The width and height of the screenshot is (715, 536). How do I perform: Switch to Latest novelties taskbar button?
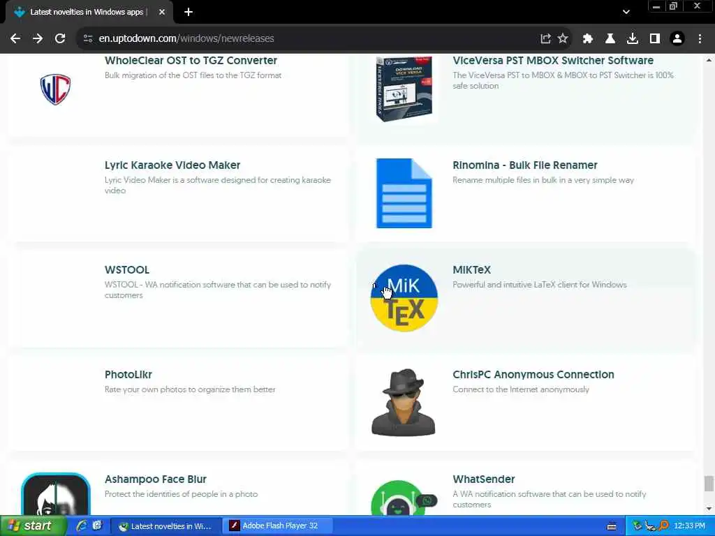pos(166,526)
